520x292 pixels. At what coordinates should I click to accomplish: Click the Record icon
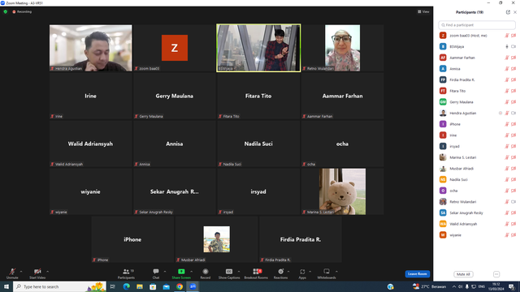coord(206,272)
